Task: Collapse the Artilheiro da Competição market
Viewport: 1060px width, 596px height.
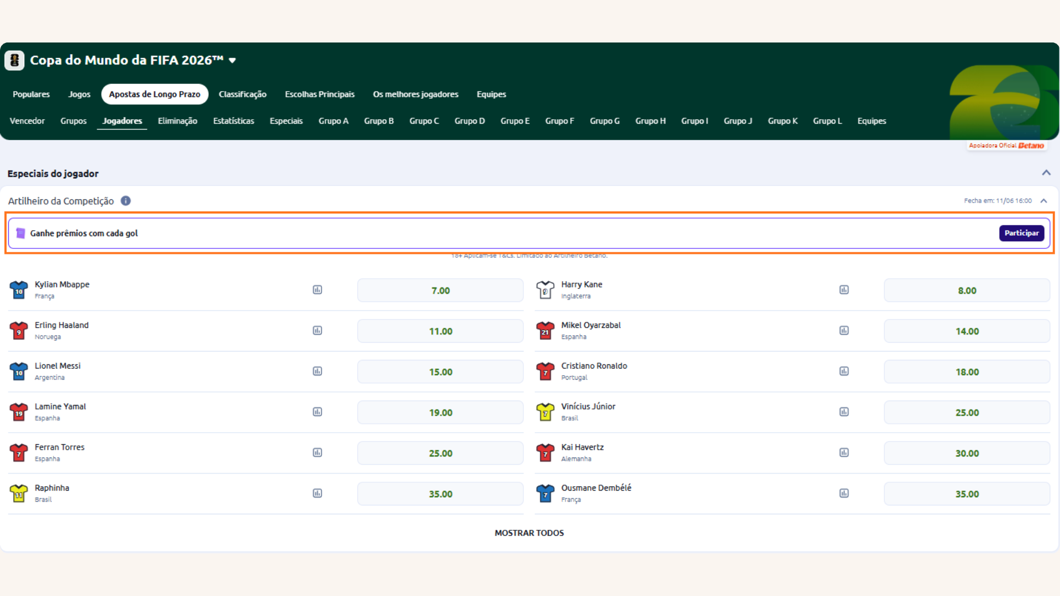Action: [x=1043, y=201]
